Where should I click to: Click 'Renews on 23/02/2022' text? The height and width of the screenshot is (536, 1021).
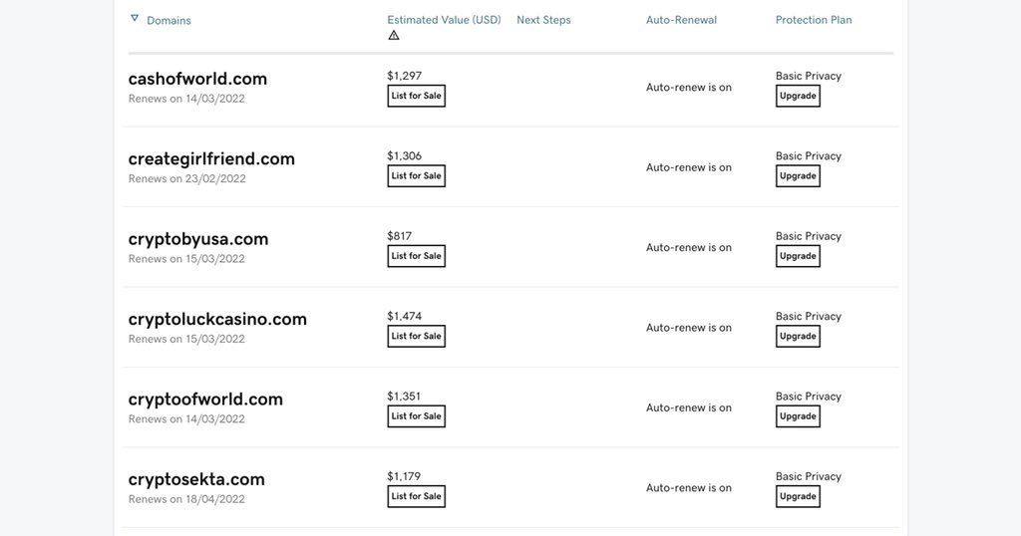(x=186, y=178)
